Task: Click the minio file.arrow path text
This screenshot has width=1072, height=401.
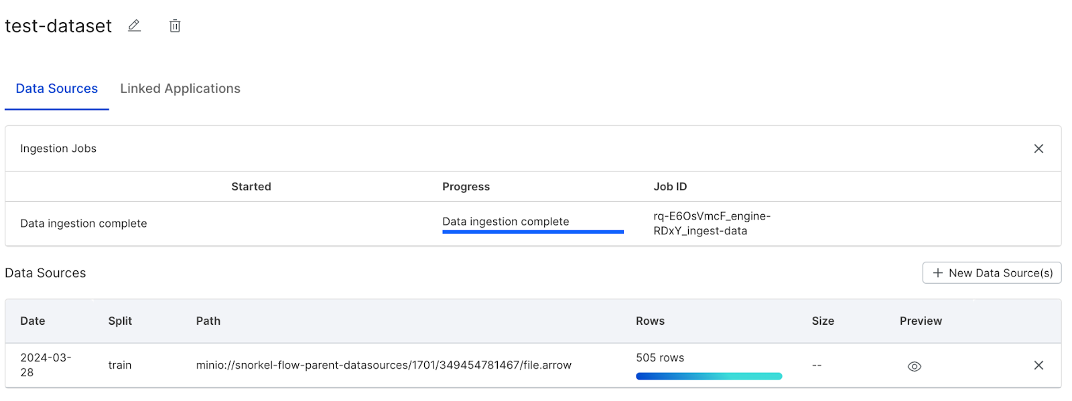Action: [384, 365]
